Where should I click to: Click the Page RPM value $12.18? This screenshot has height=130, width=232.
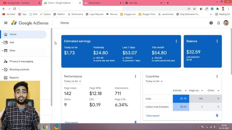click(95, 94)
